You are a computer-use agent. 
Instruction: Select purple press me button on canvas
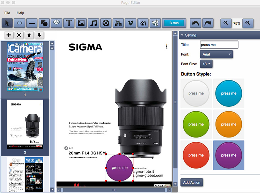pyautogui.click(x=120, y=168)
